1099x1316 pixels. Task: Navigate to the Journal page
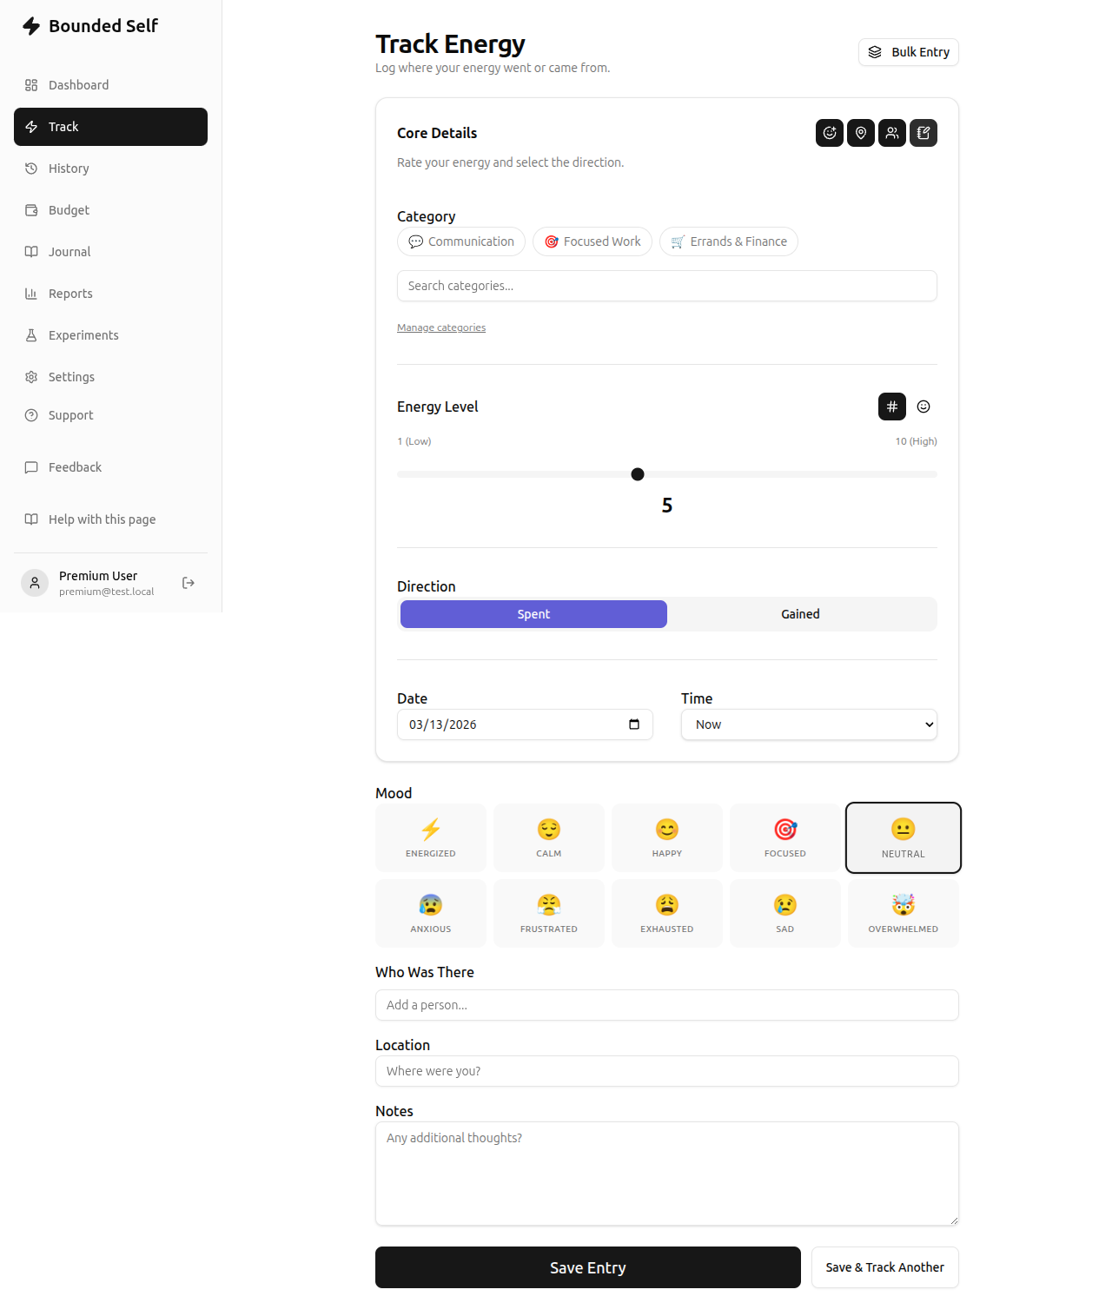(x=70, y=252)
